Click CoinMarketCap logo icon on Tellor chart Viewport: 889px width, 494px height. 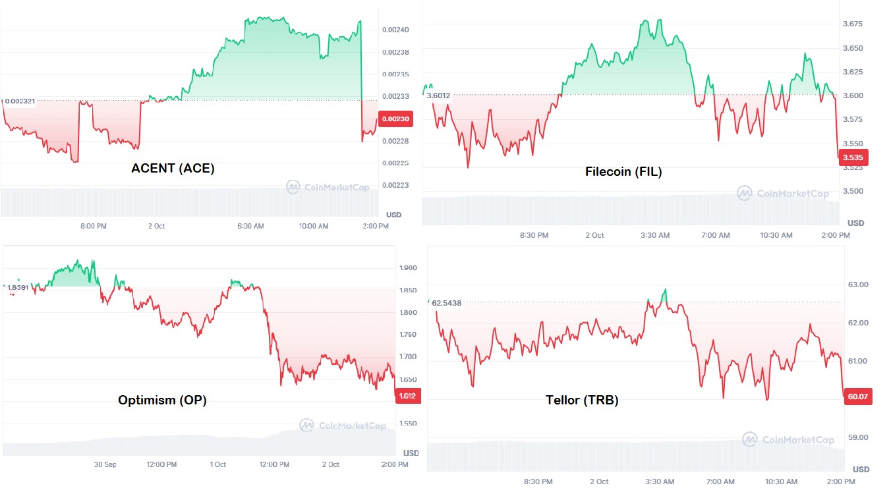[x=749, y=439]
